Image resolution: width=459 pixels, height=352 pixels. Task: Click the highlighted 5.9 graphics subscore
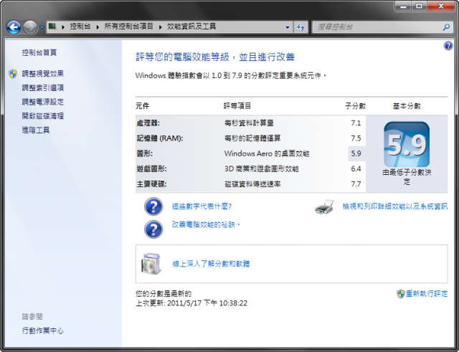click(x=356, y=153)
